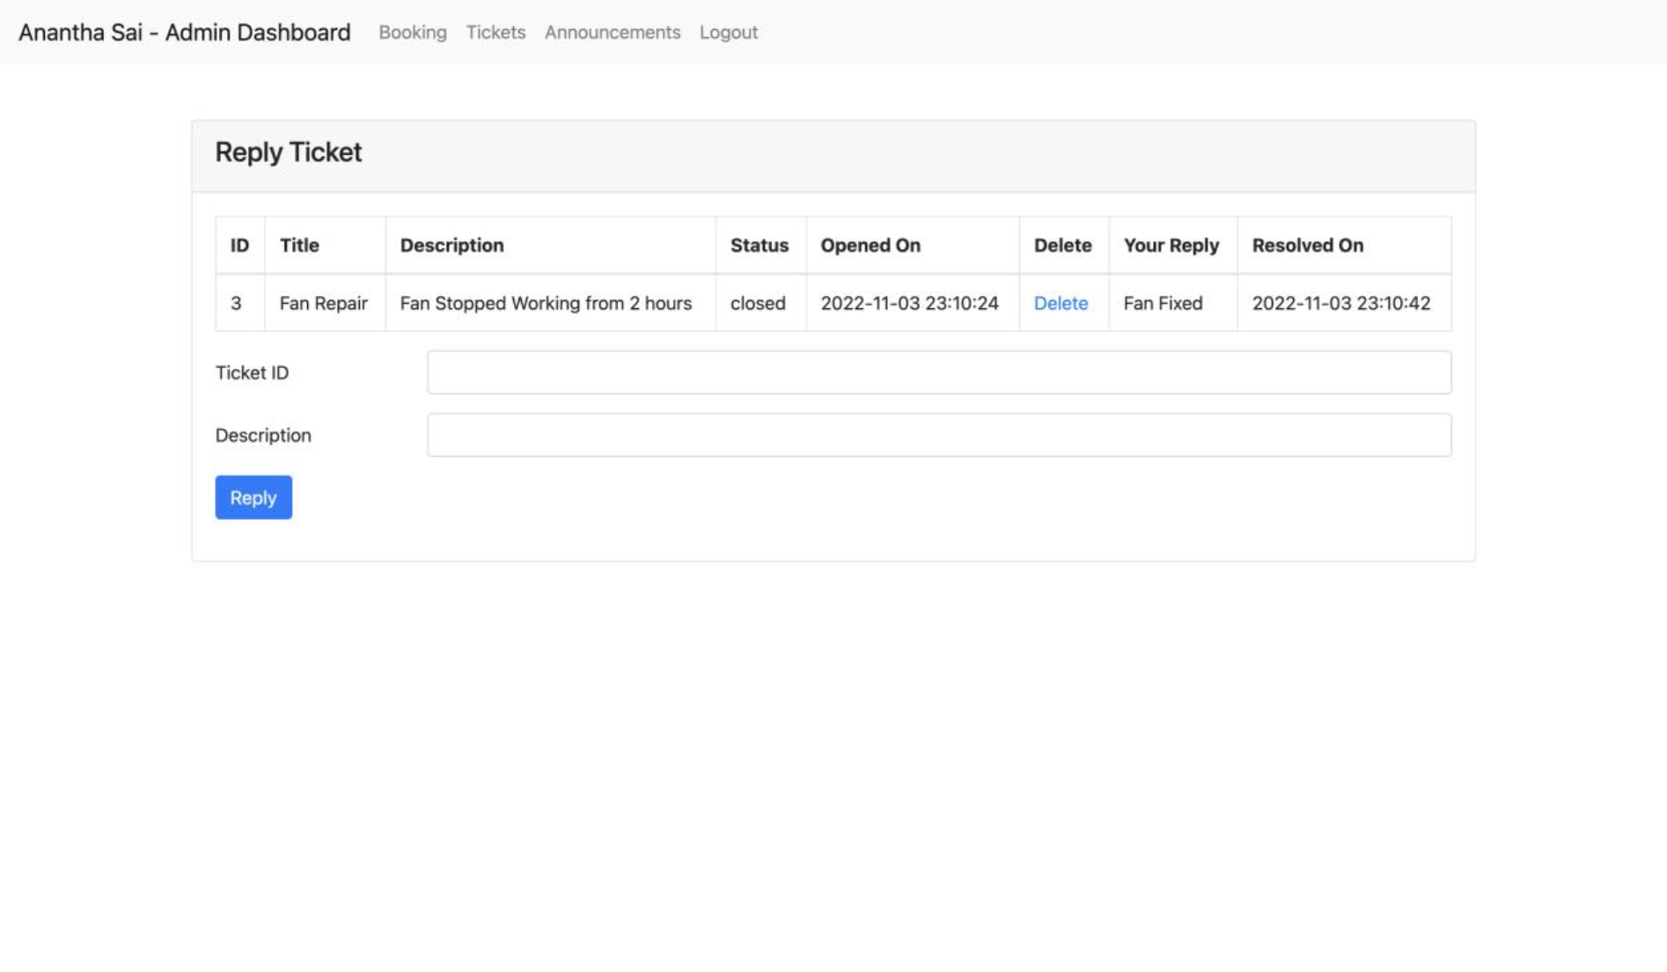This screenshot has height=972, width=1667.
Task: Open the Booking nav link
Action: pos(412,33)
